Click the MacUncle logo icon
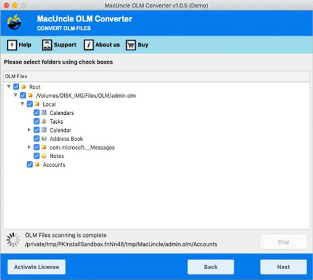313x280 pixels. [14, 22]
